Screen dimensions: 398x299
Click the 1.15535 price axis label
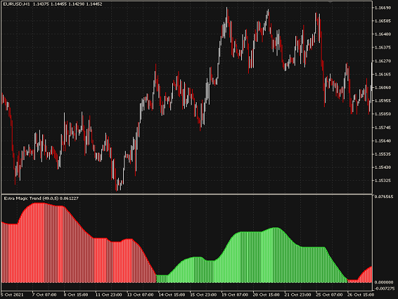pyautogui.click(x=383, y=154)
